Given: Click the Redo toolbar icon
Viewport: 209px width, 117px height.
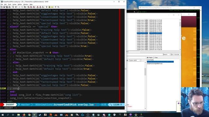Looking at the screenshot, I should (x=16, y=7).
